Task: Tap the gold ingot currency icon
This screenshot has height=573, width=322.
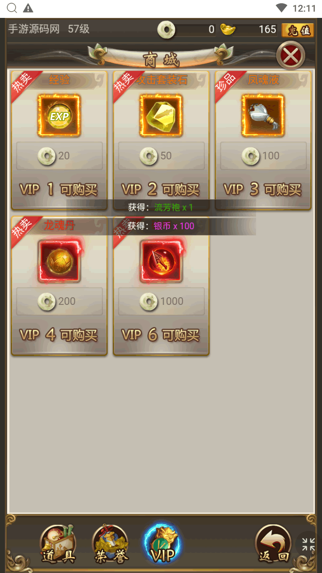Action: [x=228, y=30]
